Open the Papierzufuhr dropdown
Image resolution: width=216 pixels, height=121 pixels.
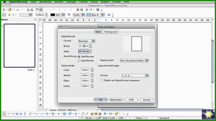coord(134,61)
